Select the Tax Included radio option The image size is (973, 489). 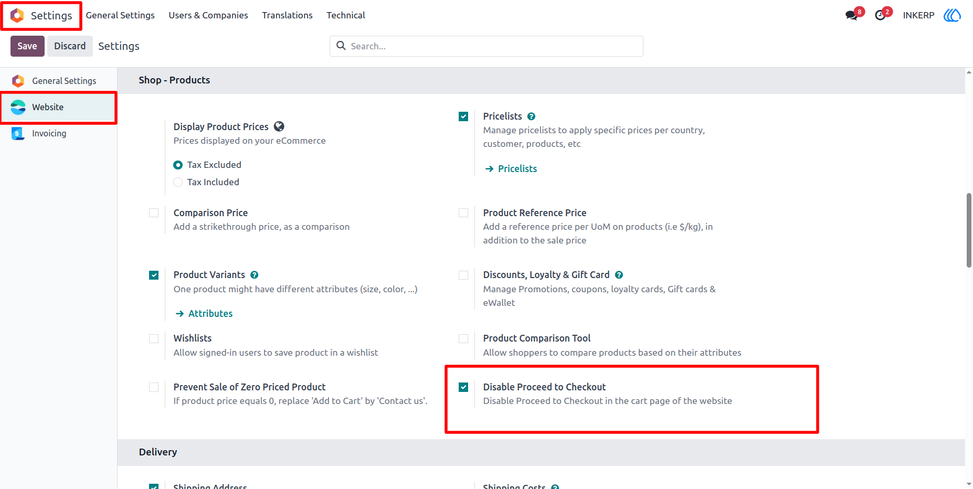(178, 182)
